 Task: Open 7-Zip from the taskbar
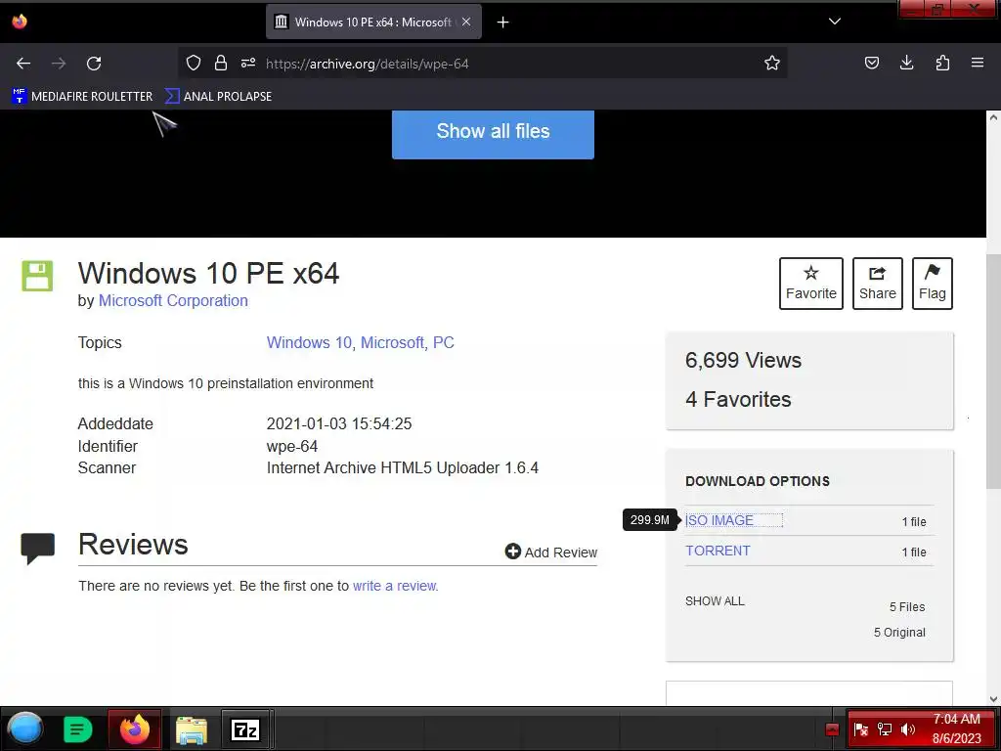[x=245, y=729]
